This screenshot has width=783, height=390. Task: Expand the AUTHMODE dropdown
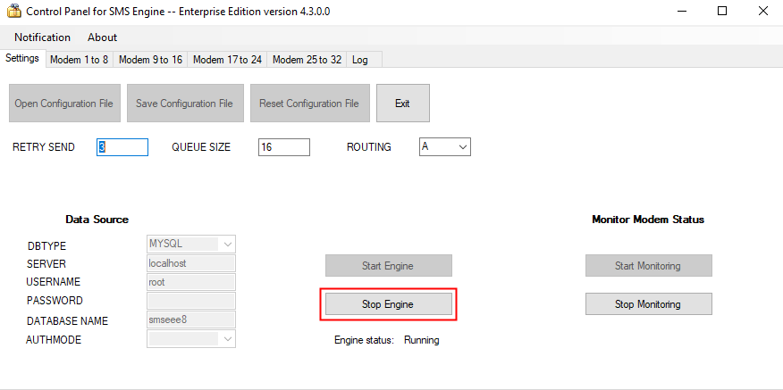click(227, 339)
